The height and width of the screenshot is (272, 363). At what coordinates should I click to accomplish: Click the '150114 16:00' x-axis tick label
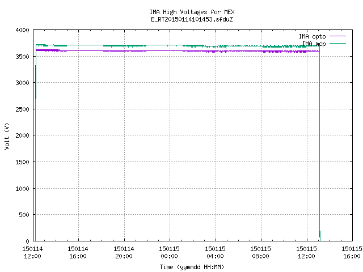[x=78, y=253]
